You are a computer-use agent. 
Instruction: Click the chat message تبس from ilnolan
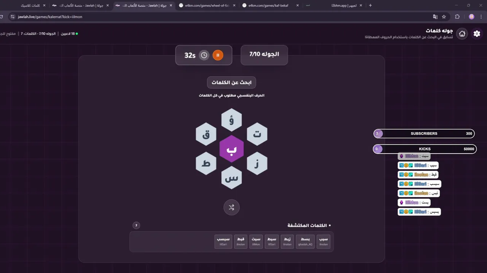[x=419, y=193]
